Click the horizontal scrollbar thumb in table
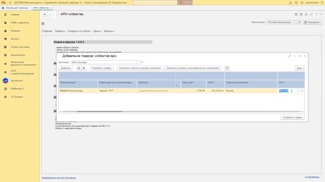This screenshot has width=325, height=182. pyautogui.click(x=100, y=112)
